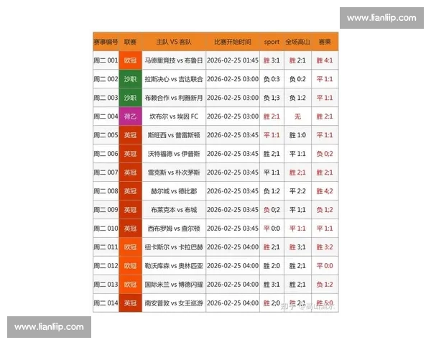The height and width of the screenshot is (345, 431).
Task: Click the 2026-02-25 03:00 time in row 004
Action: click(x=233, y=116)
